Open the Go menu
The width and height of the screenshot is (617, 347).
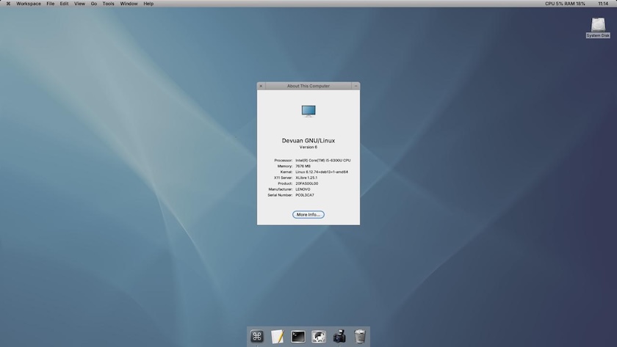click(x=94, y=4)
